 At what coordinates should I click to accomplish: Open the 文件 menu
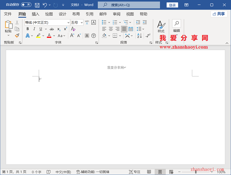(8, 14)
